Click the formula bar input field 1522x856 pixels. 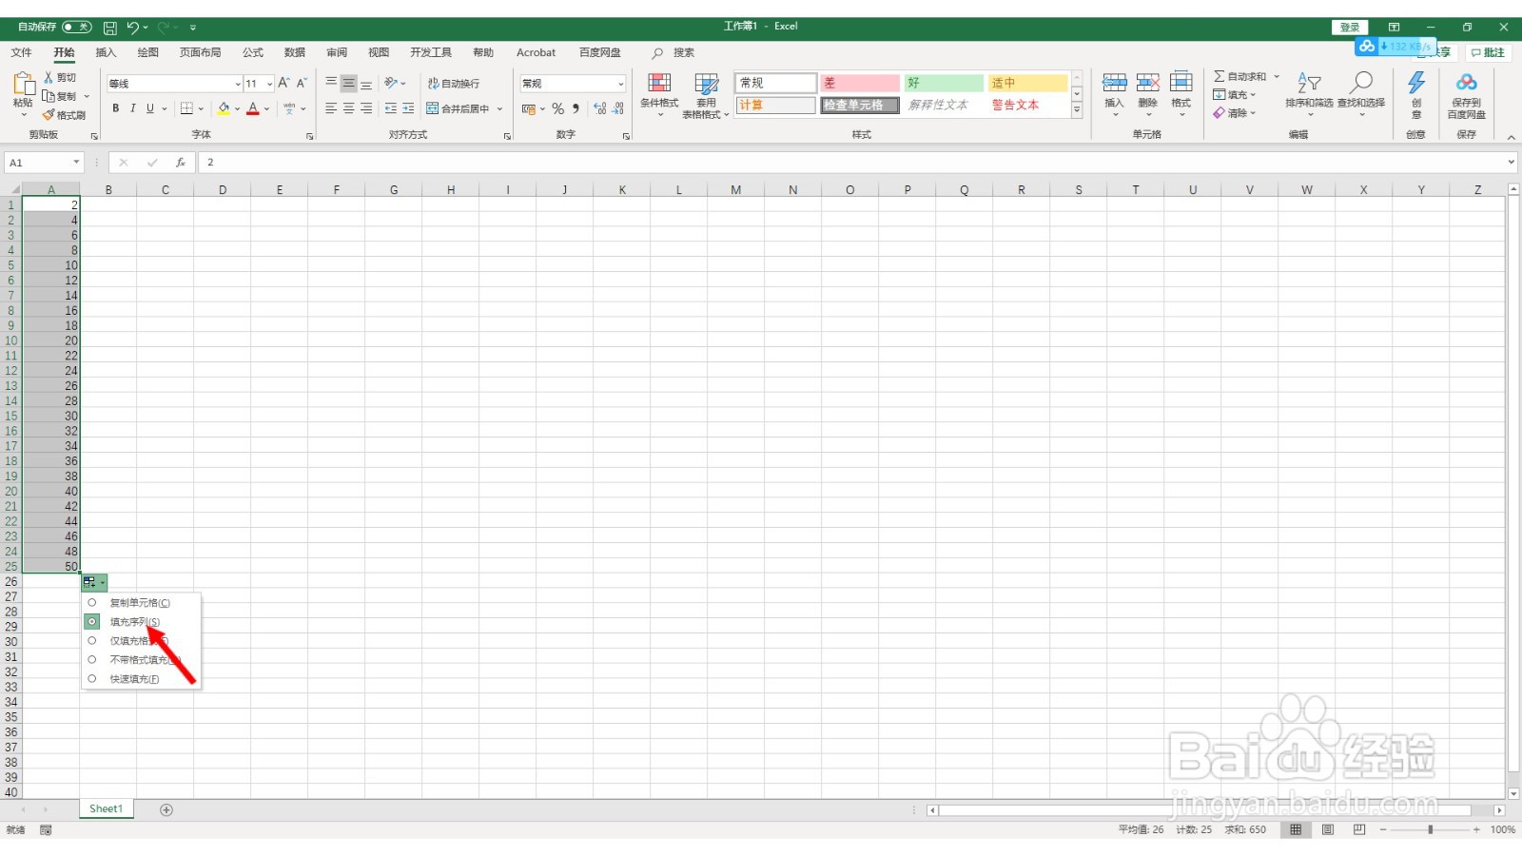pyautogui.click(x=852, y=163)
